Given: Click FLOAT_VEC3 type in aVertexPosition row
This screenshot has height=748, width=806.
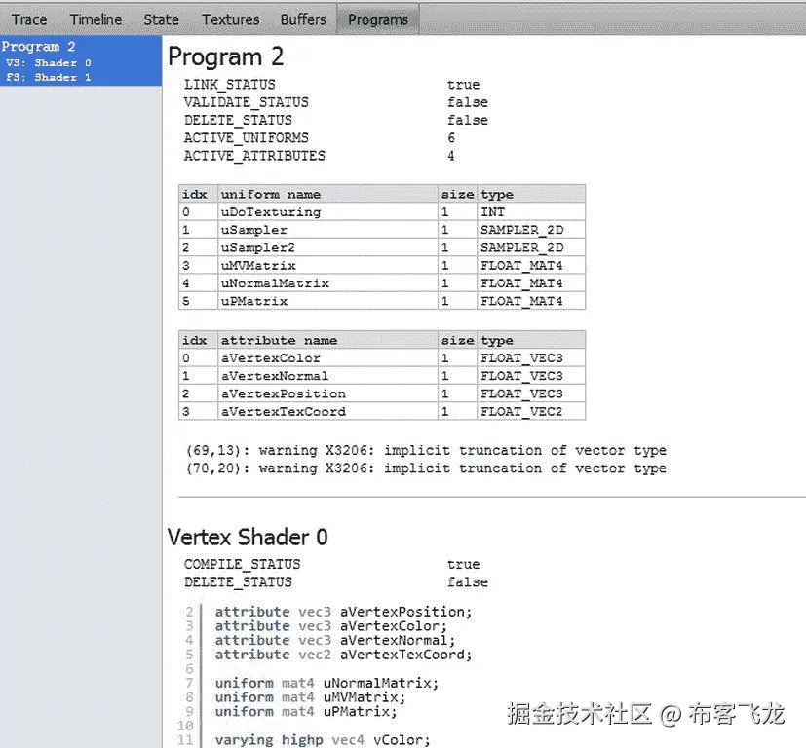Looking at the screenshot, I should pos(531,393).
